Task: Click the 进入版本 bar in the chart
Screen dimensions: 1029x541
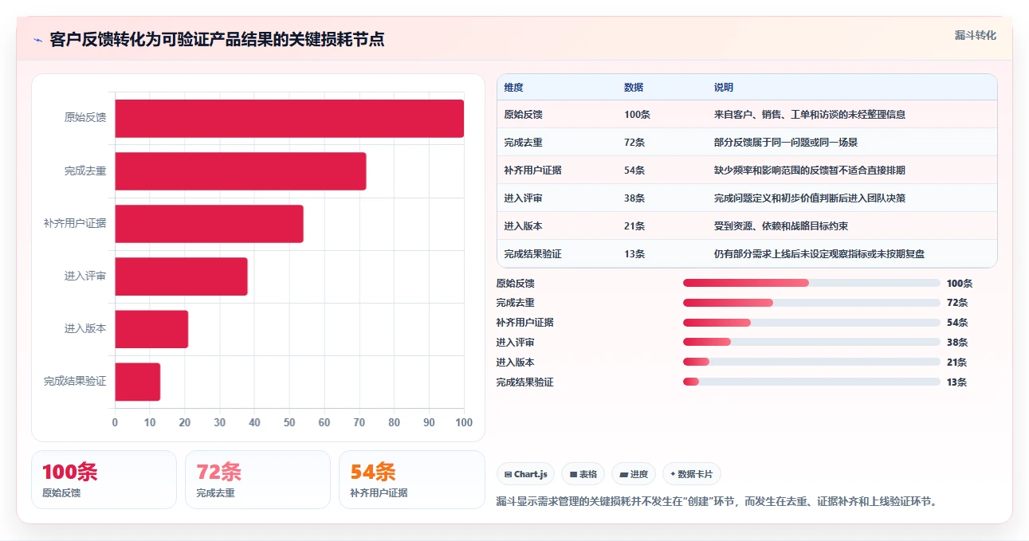Action: 151,329
